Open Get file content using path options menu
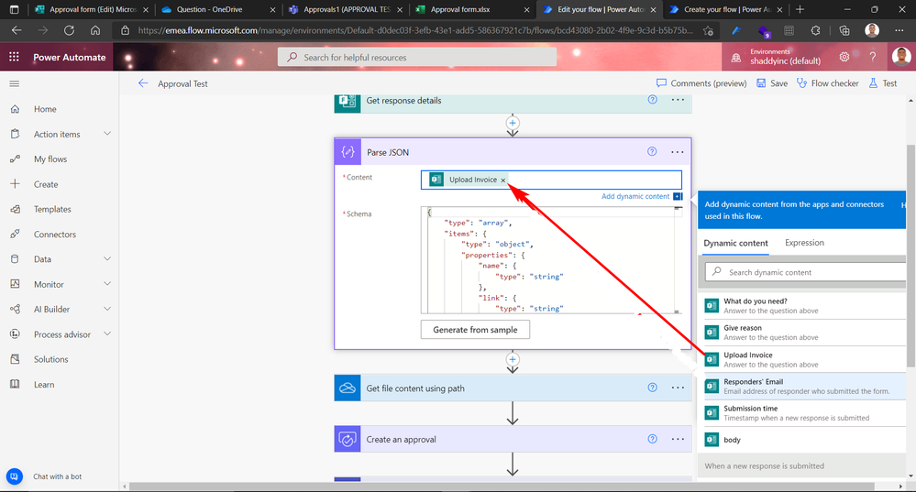The width and height of the screenshot is (916, 492). 678,388
